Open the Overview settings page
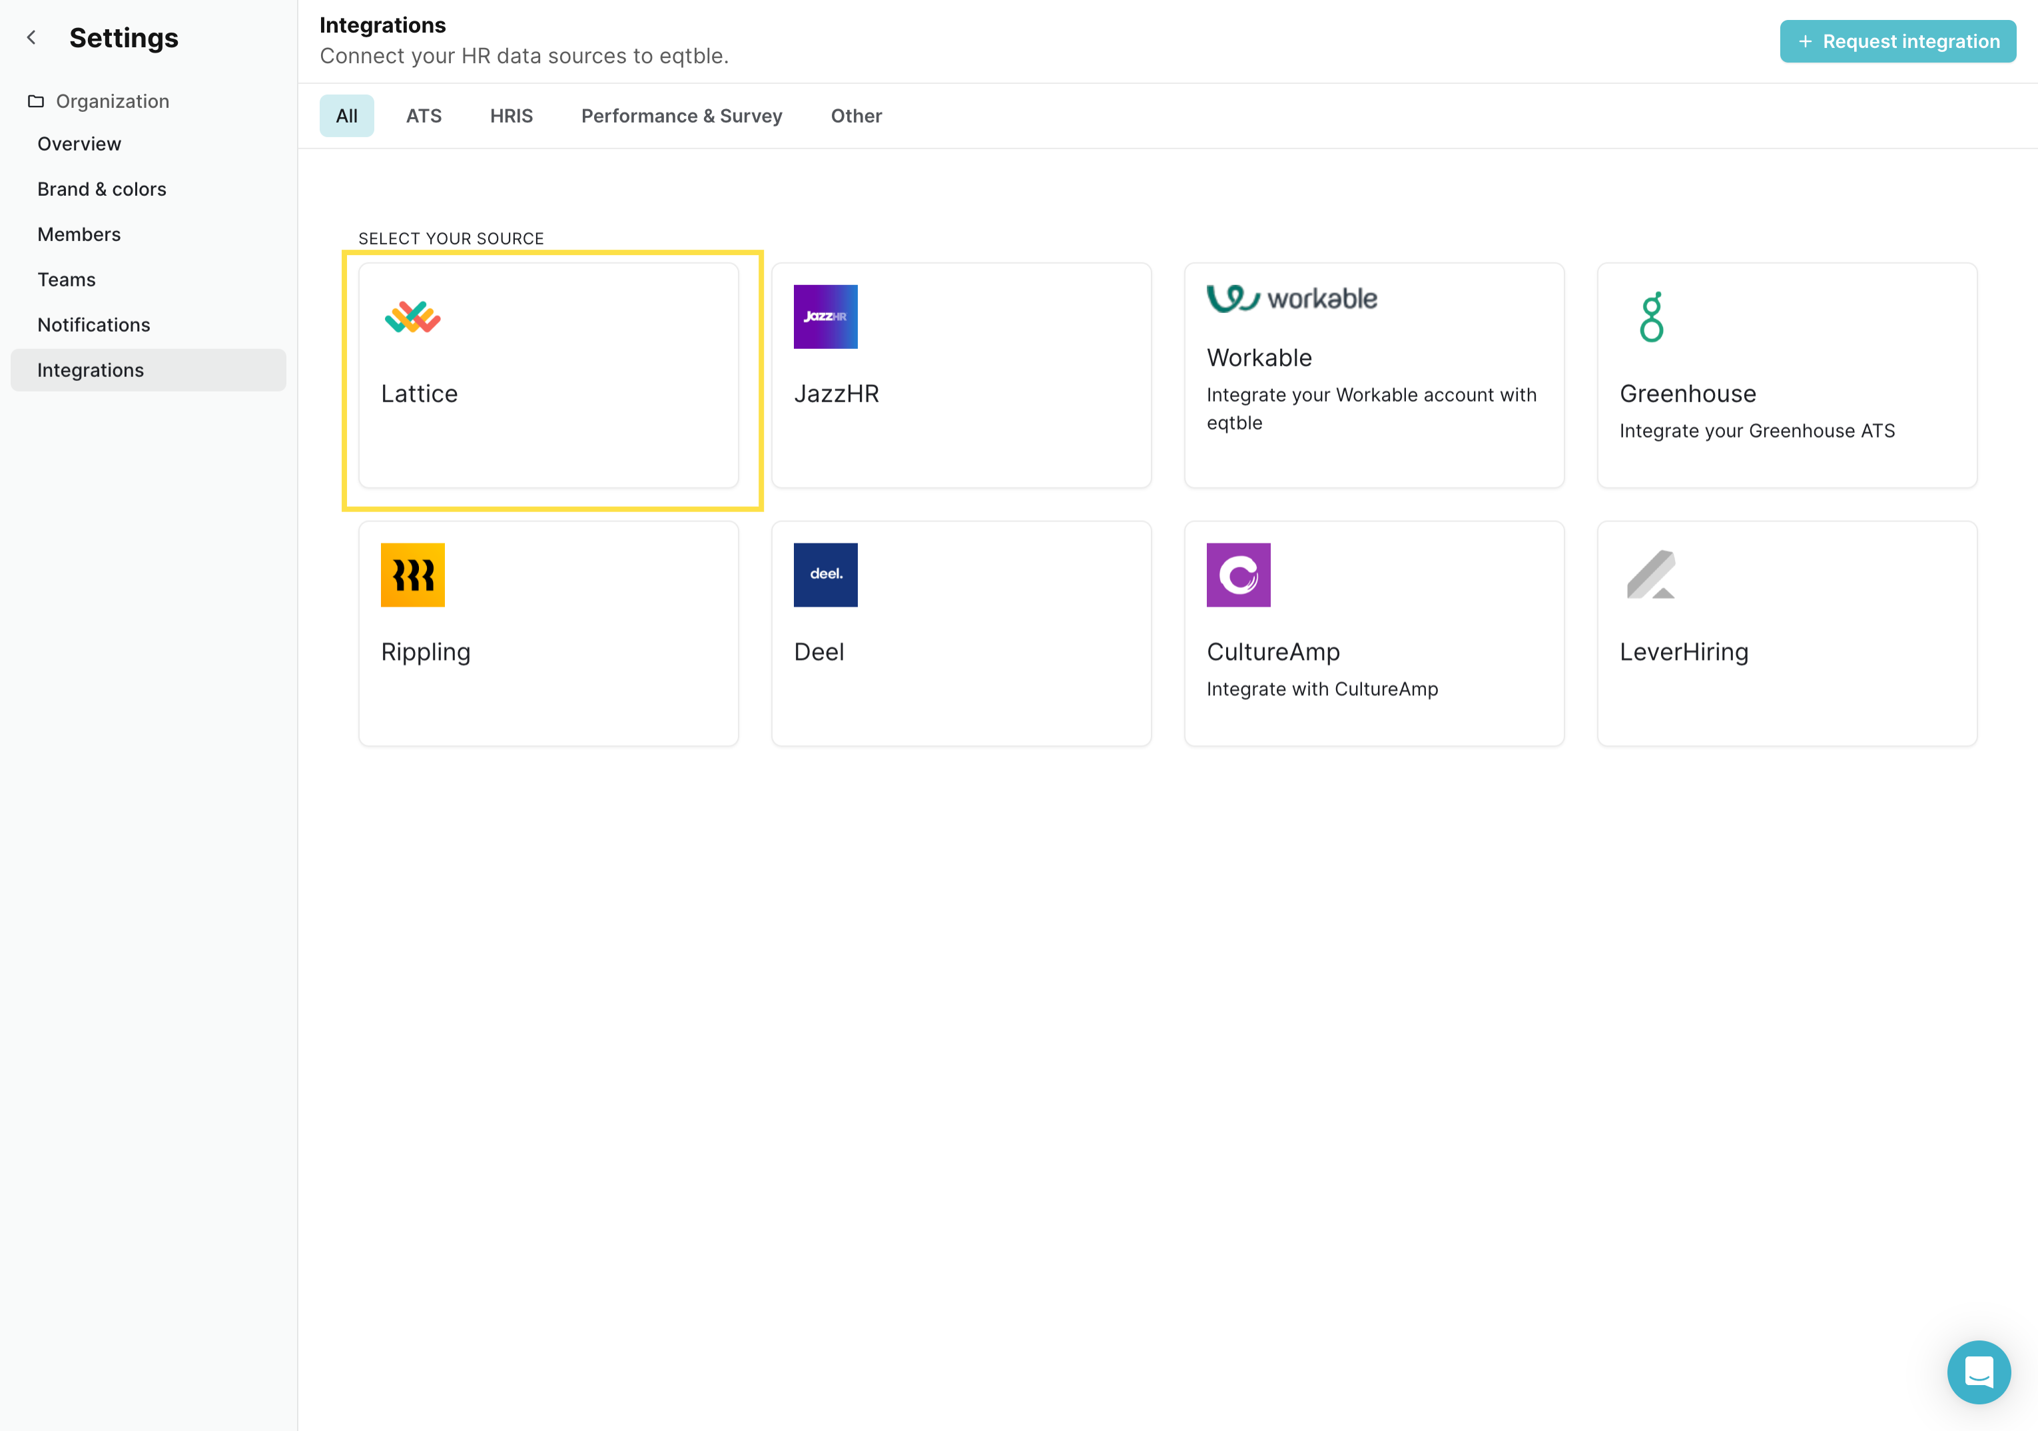The width and height of the screenshot is (2038, 1431). coord(79,144)
